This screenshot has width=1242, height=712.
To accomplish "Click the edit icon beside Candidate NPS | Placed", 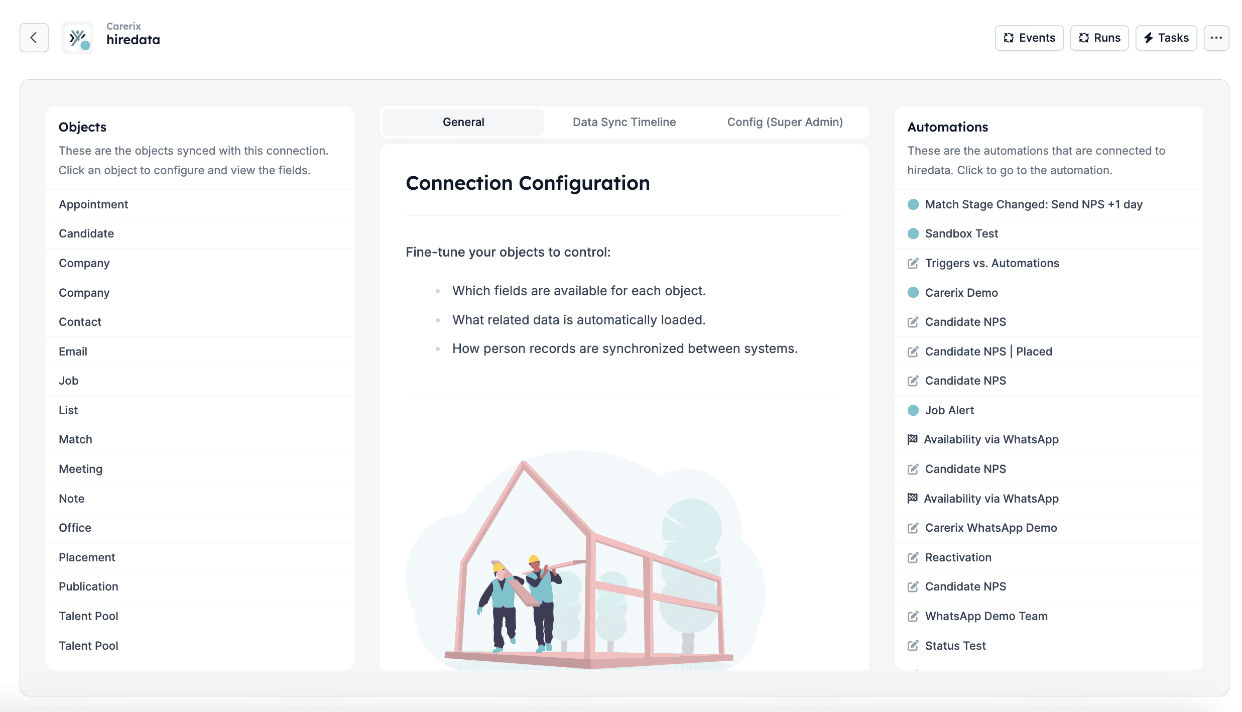I will [913, 351].
